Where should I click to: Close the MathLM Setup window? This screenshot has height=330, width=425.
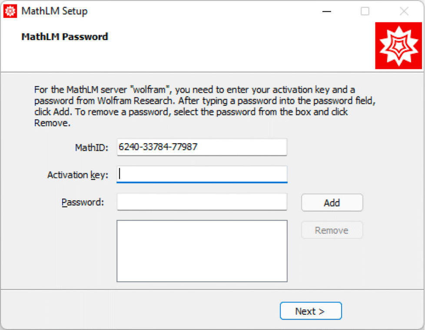tap(404, 11)
